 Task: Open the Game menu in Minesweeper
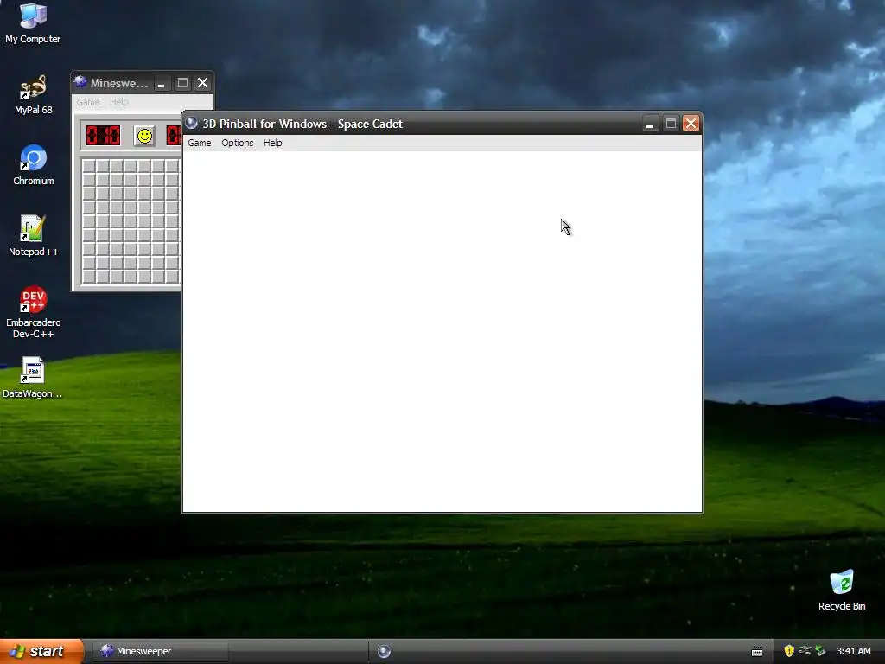pos(88,102)
